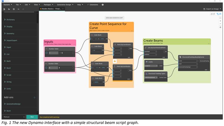
Task: Click the Export as Image button label
Action: click(x=212, y=9)
